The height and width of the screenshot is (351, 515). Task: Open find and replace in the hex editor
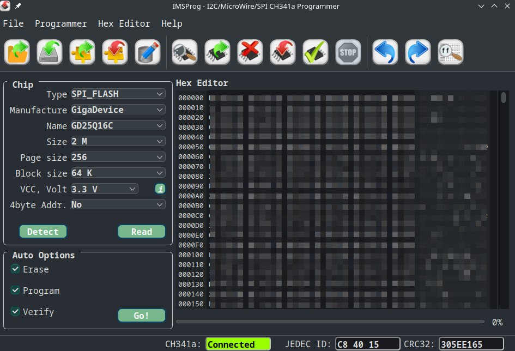point(451,52)
